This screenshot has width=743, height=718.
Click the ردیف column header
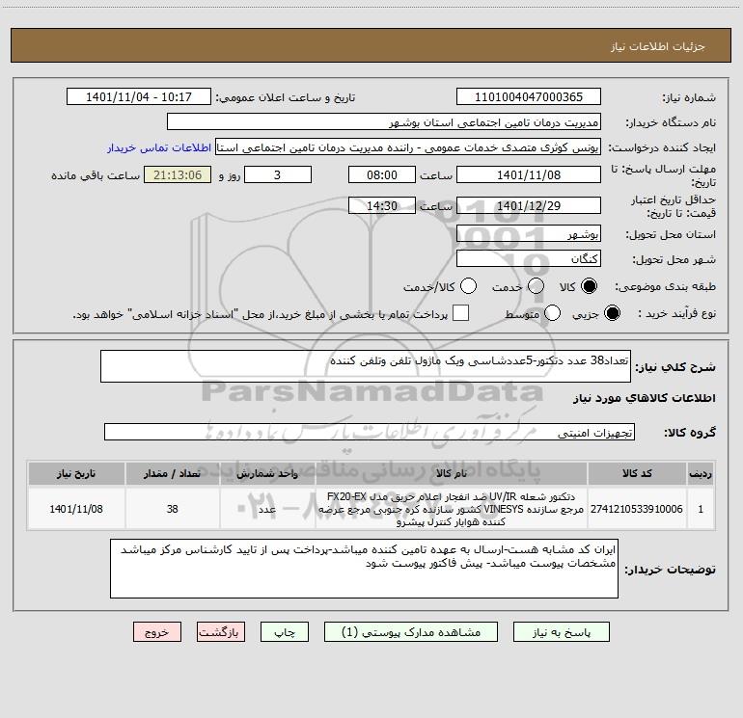pyautogui.click(x=701, y=473)
